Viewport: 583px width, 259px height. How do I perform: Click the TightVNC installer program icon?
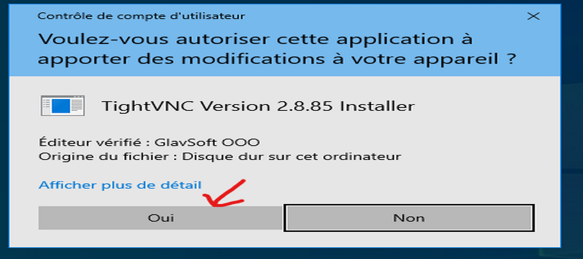point(62,106)
